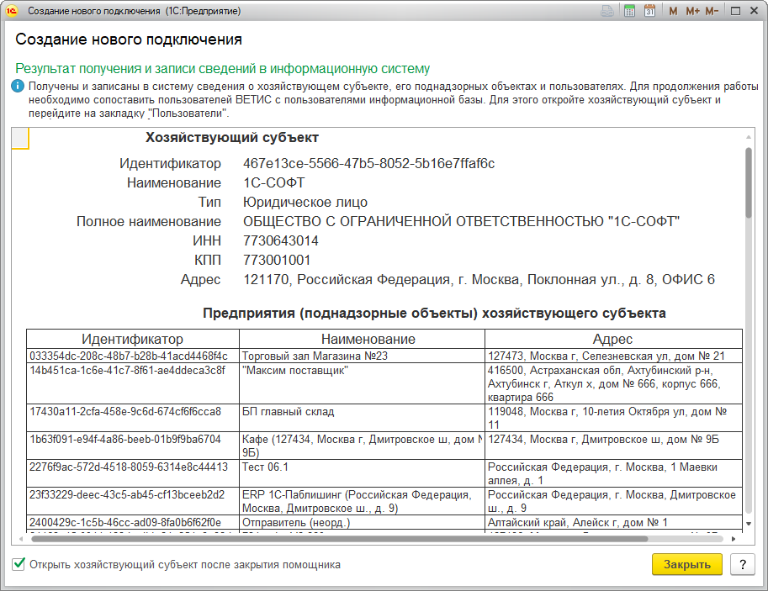768x591 pixels.
Task: Click the M memory button
Action: (673, 11)
